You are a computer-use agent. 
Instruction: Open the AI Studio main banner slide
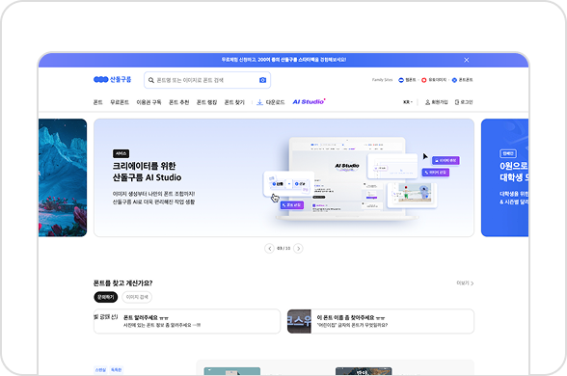tap(283, 177)
